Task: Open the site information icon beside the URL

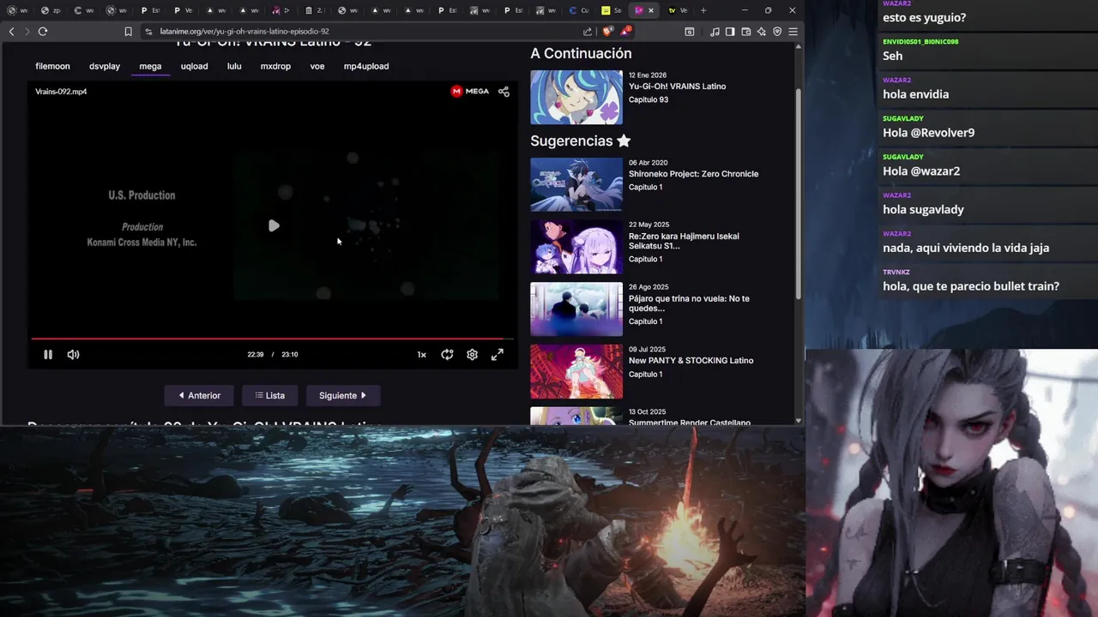Action: (x=149, y=32)
